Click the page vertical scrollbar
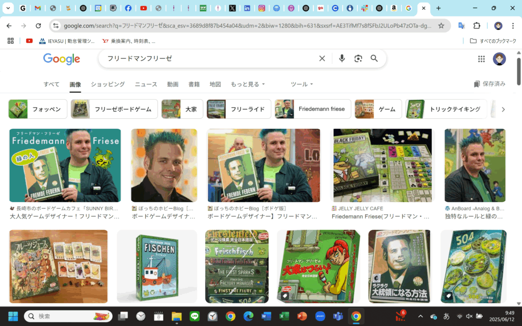Screen dimensions: 522x326 pos(518,71)
